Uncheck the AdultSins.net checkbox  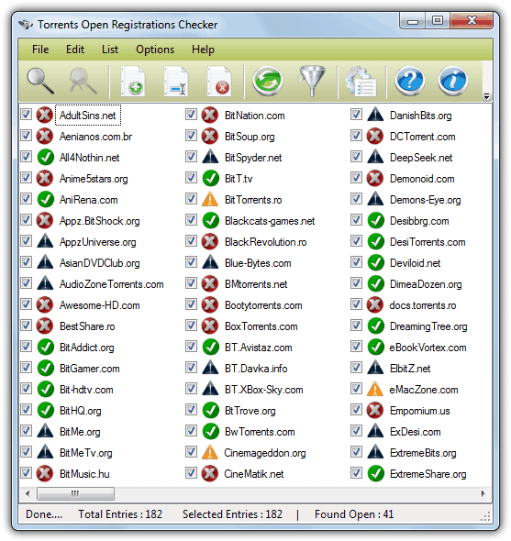(26, 115)
